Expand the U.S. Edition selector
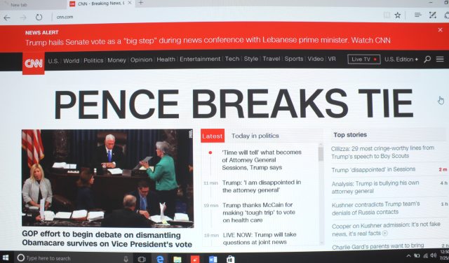This screenshot has width=449, height=263. point(401,59)
